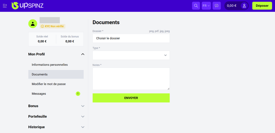Image resolution: width=275 pixels, height=133 pixels.
Task: Click the sidebar collapse menu icon
Action: tap(5, 5)
